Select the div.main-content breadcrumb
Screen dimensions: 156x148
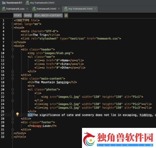coord(48,15)
